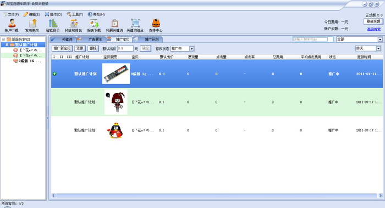
Task: Sort by the 推广计划 column header
Action: tap(82, 57)
